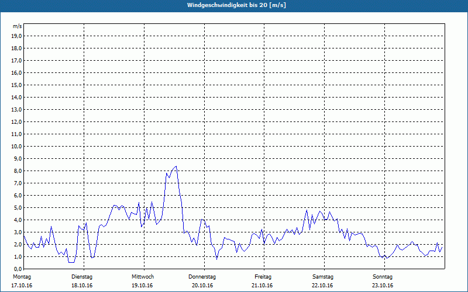Viewport: 468px width, 292px height.
Task: Click the date 21.10.16
Action: tap(262, 286)
